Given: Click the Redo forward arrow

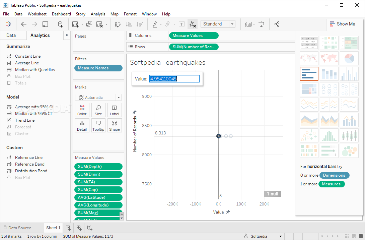Looking at the screenshot, I should coord(34,24).
